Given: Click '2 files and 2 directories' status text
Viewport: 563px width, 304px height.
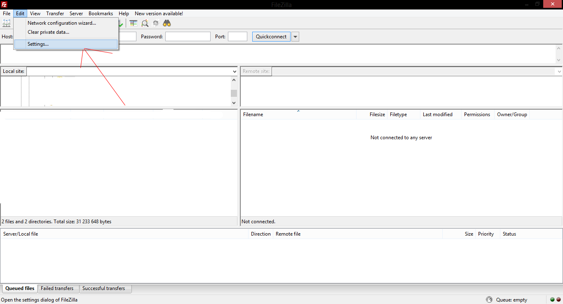Looking at the screenshot, I should [x=56, y=222].
